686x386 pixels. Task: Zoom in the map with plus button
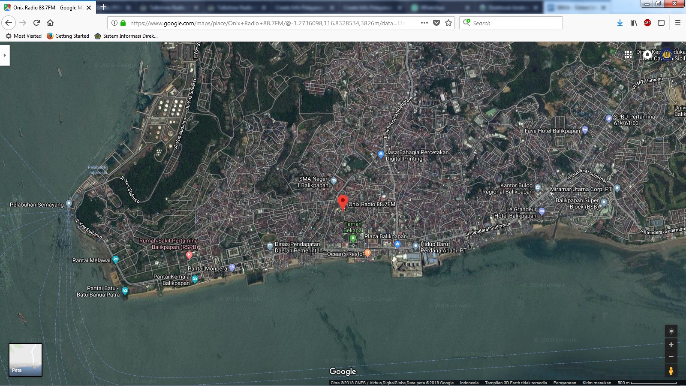coord(671,345)
